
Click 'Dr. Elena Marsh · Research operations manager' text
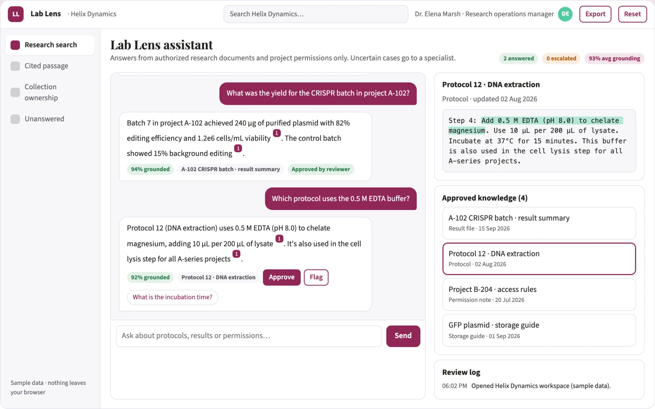click(x=484, y=14)
